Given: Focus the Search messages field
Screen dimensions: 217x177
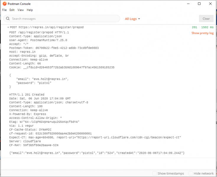Looking at the screenshot, I should point(64,19).
